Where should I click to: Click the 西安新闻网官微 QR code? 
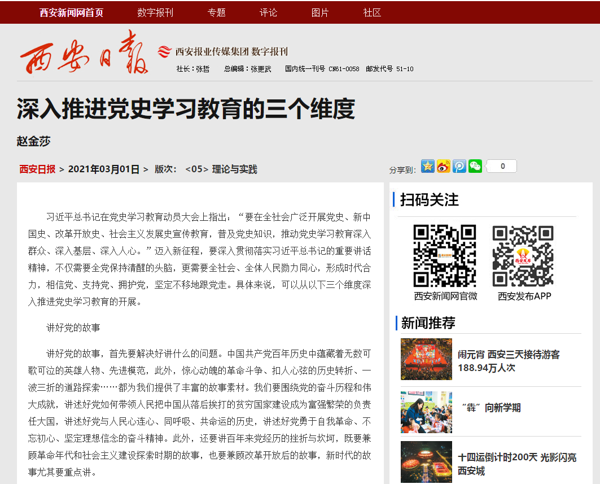pos(445,256)
